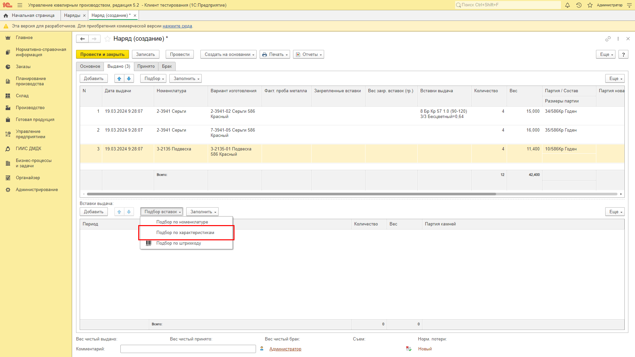Viewport: 635px width, 357px height.
Task: Click the horizontal scrollbar of Выдано table
Action: coord(291,194)
